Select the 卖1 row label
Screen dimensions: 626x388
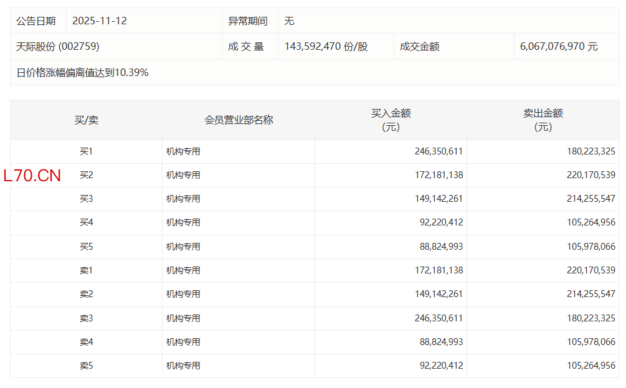tap(86, 270)
